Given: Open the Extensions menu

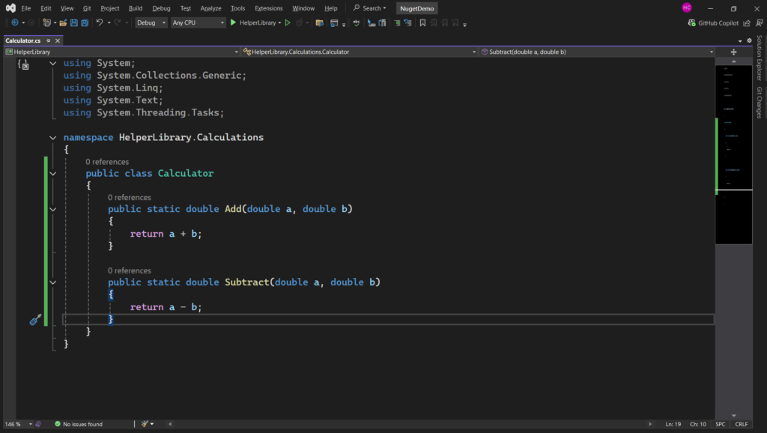Looking at the screenshot, I should (269, 8).
